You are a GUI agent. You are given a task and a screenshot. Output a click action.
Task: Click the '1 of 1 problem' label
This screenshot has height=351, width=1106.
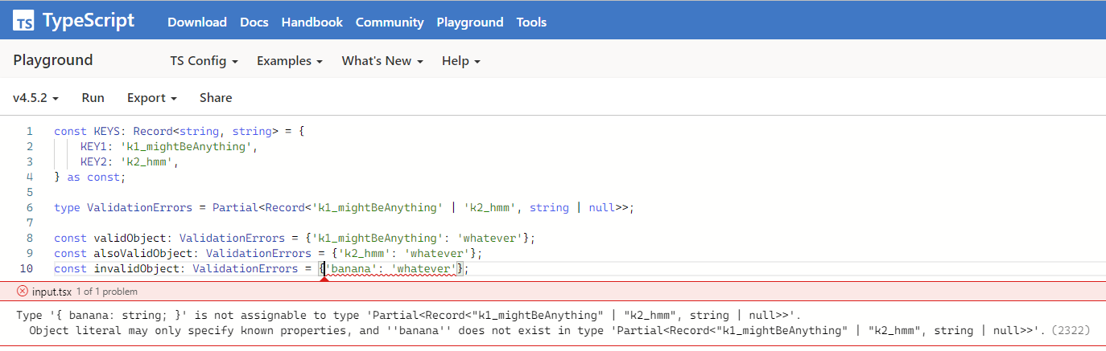point(107,292)
